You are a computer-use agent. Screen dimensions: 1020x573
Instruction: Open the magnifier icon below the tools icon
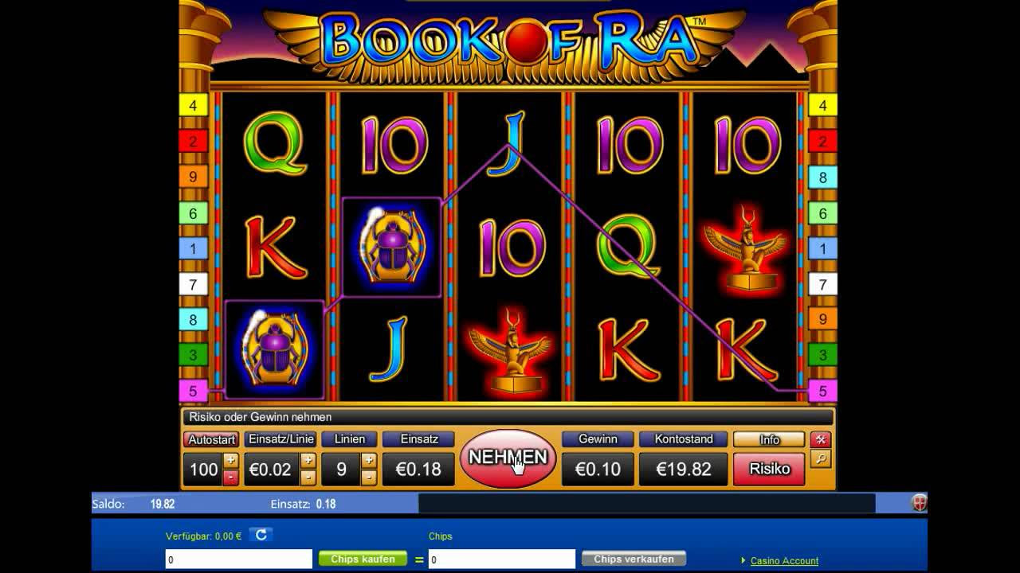point(821,459)
